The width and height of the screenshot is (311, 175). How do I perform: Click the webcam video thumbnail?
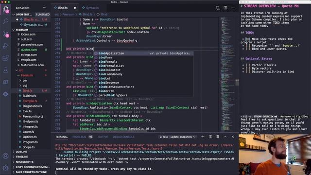click(275, 155)
